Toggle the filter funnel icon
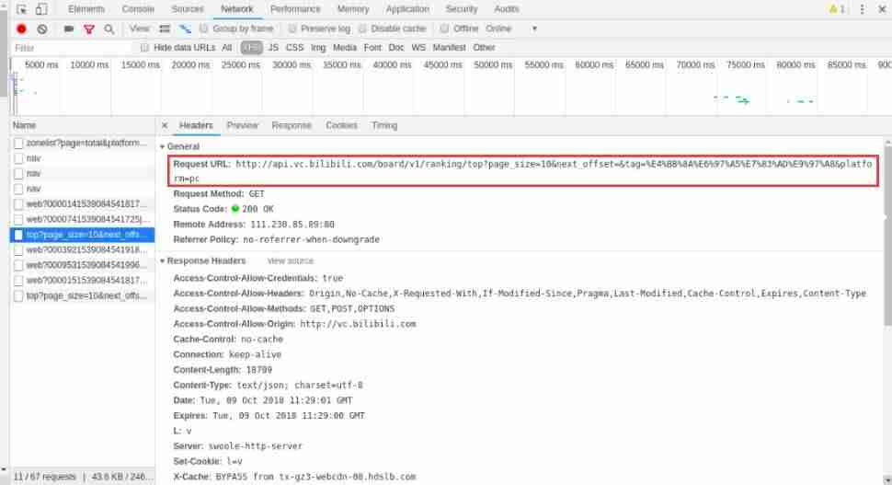The width and height of the screenshot is (892, 485). [89, 29]
